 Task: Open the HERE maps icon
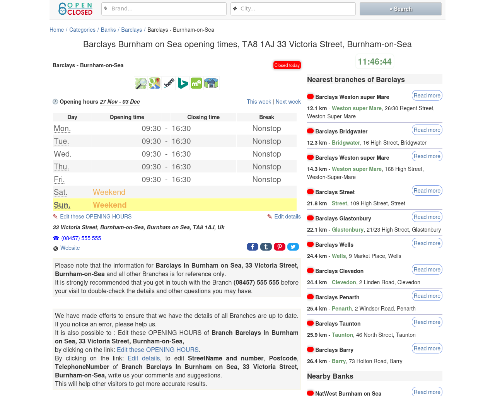click(169, 83)
